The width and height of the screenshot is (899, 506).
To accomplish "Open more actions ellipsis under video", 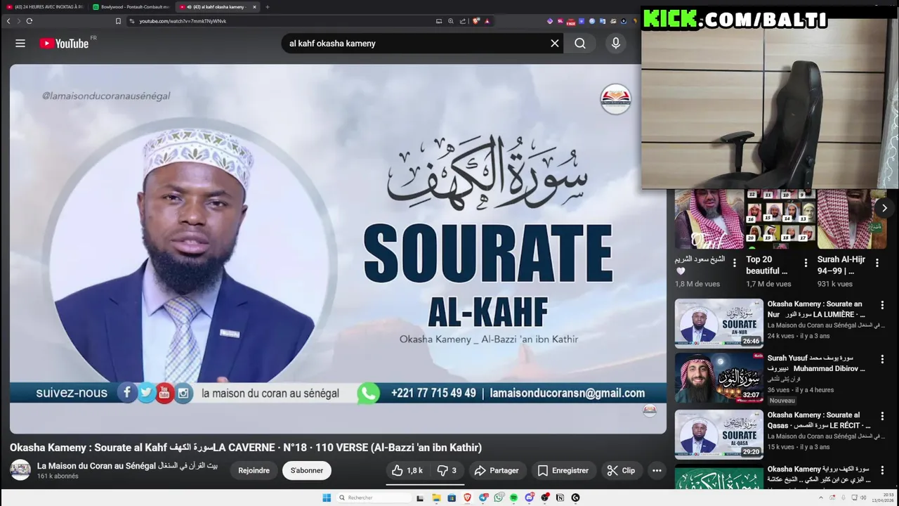I will click(657, 471).
